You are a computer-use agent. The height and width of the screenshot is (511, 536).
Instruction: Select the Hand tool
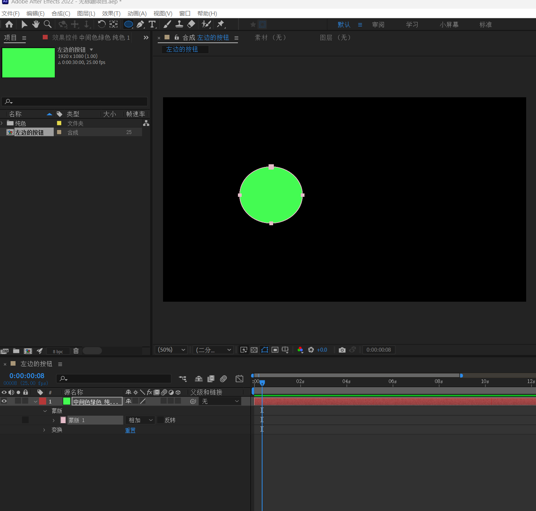pos(36,25)
